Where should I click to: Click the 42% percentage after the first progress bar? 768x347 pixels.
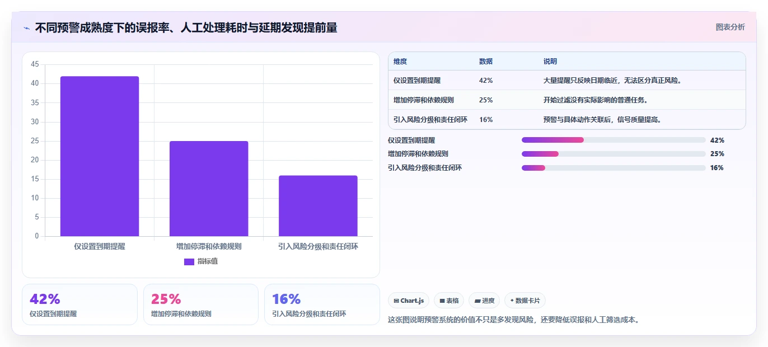tap(717, 140)
